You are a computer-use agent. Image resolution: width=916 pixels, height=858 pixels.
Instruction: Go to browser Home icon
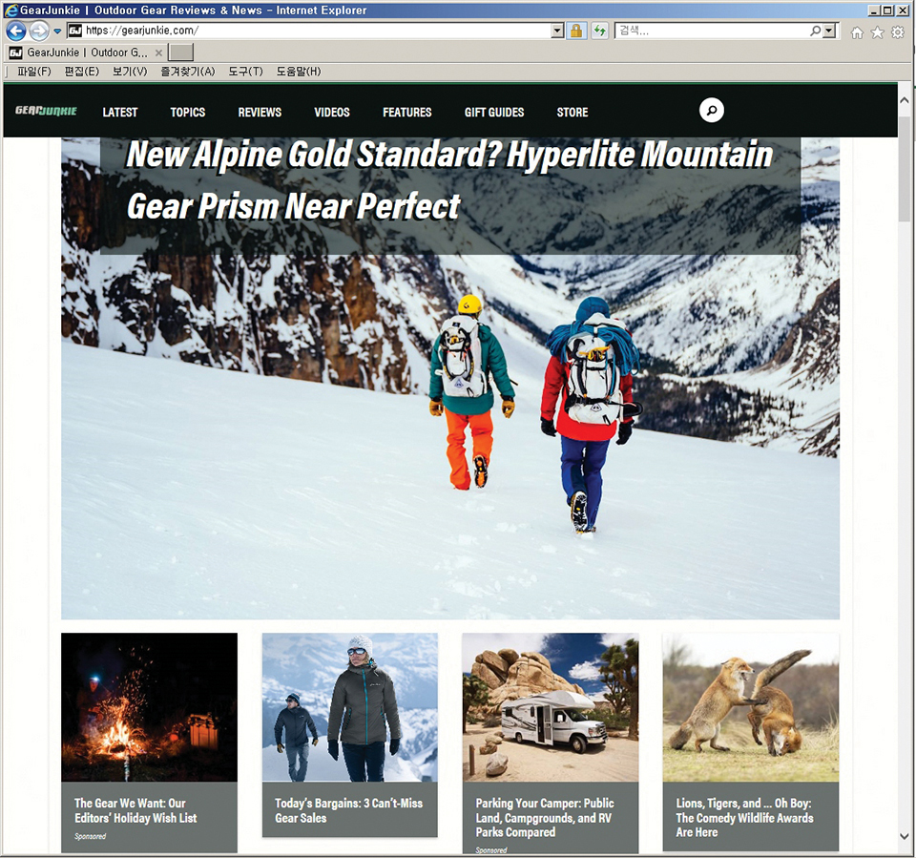point(857,32)
